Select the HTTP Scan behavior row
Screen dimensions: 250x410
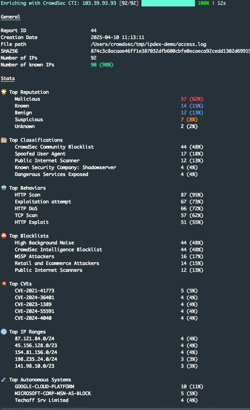(x=27, y=195)
